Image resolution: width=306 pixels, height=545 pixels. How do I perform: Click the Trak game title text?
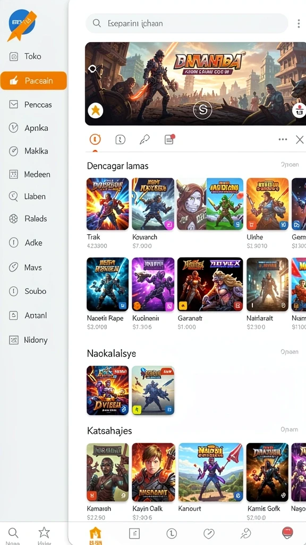93,237
